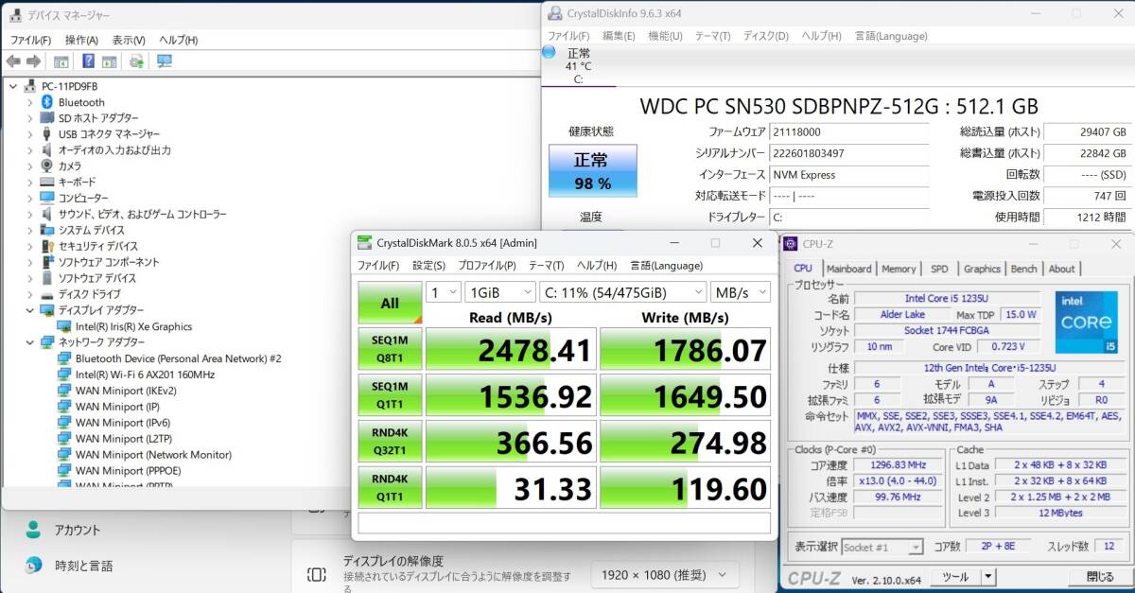Open the arrow beside CPU-Z ツール button

click(987, 576)
